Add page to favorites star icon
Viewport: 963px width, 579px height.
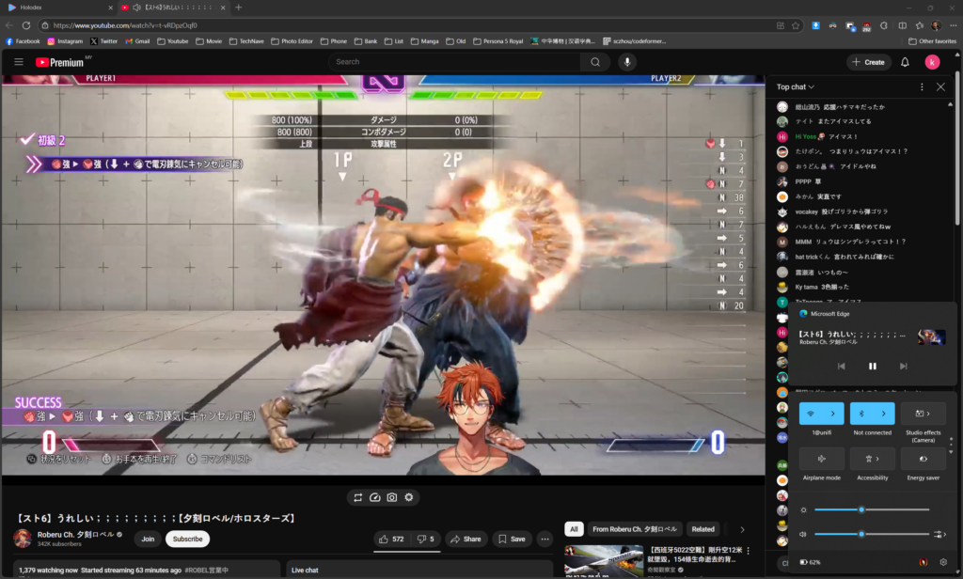pos(796,25)
